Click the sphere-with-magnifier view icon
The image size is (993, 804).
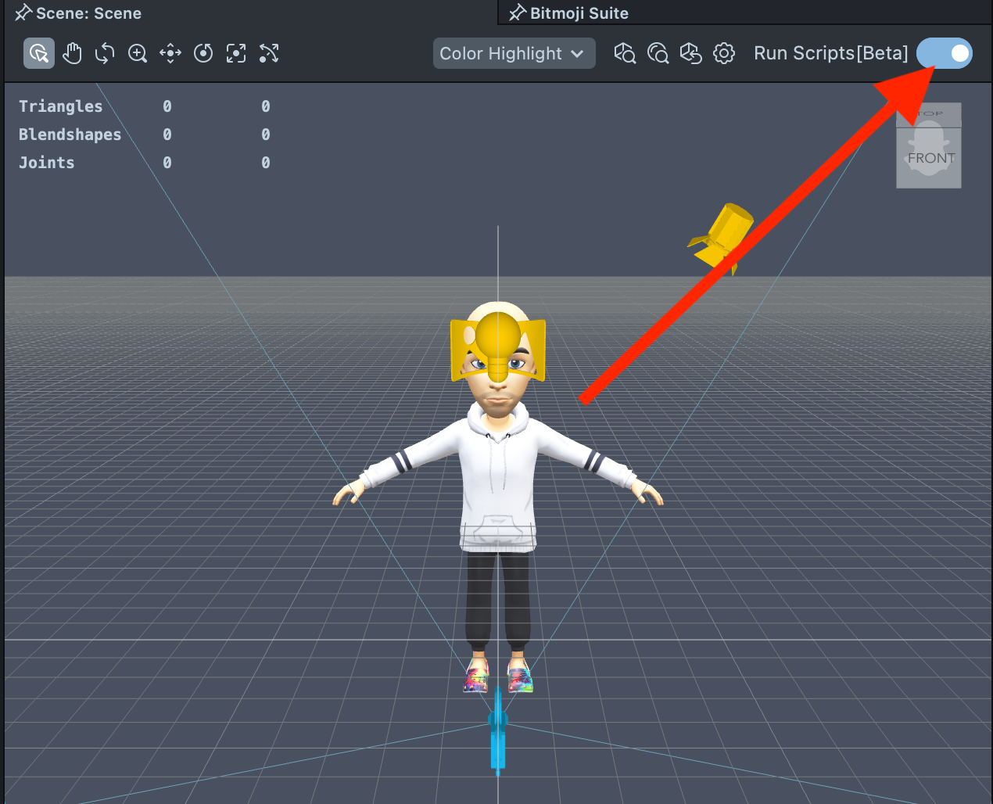[658, 53]
